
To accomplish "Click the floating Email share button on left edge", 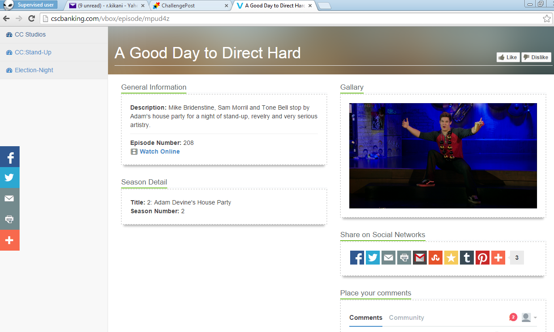I will pyautogui.click(x=10, y=198).
